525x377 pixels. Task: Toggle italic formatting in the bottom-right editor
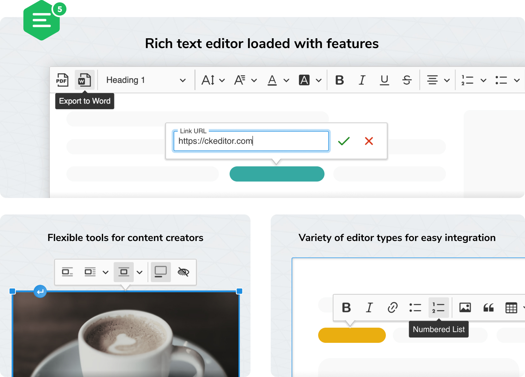click(x=369, y=307)
